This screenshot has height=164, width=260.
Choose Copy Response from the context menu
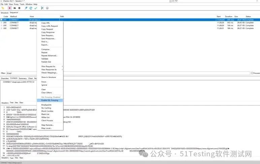pyautogui.click(x=48, y=32)
